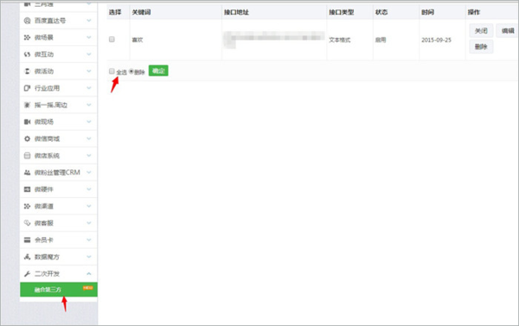Click the 百度直达号 sidebar icon

point(27,21)
